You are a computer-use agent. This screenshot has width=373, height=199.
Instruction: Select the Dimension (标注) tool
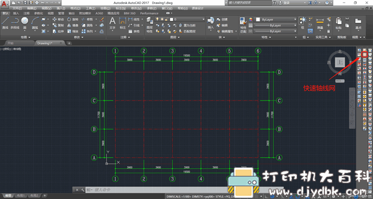(x=123, y=23)
